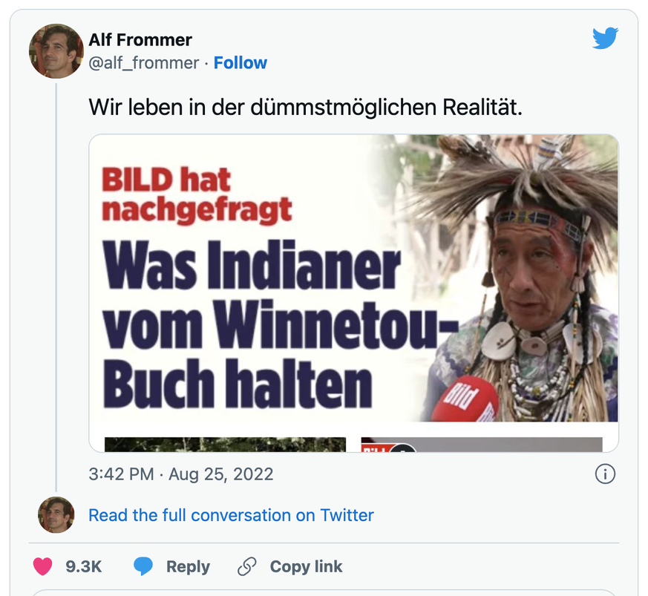Open the Alf Frommer display name
This screenshot has width=648, height=596.
140,40
